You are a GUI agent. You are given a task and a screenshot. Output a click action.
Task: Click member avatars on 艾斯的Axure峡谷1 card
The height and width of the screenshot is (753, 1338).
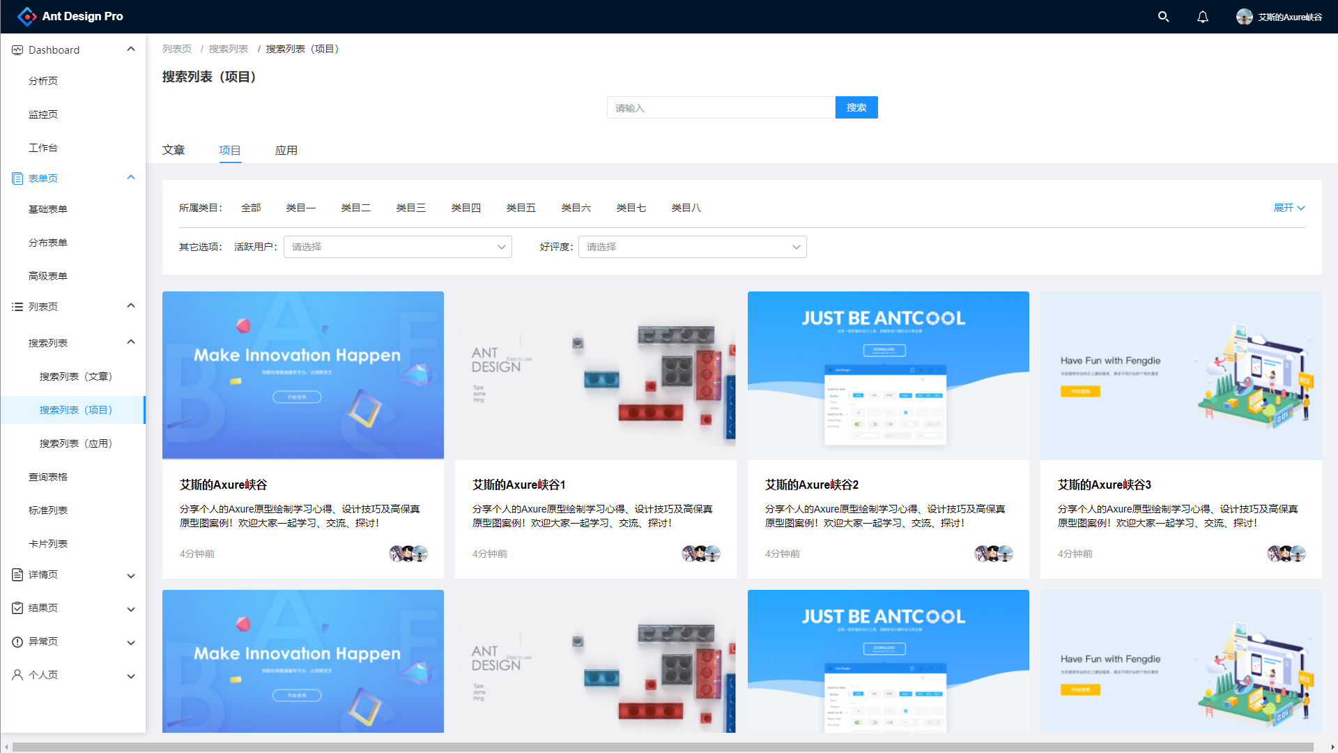701,554
